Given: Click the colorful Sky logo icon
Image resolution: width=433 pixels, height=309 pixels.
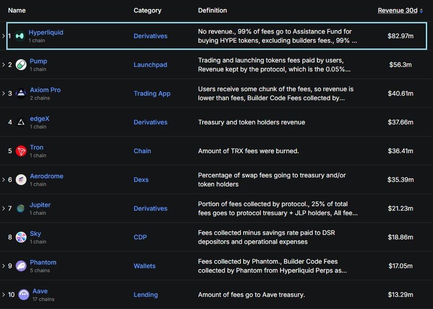Looking at the screenshot, I should click(21, 237).
